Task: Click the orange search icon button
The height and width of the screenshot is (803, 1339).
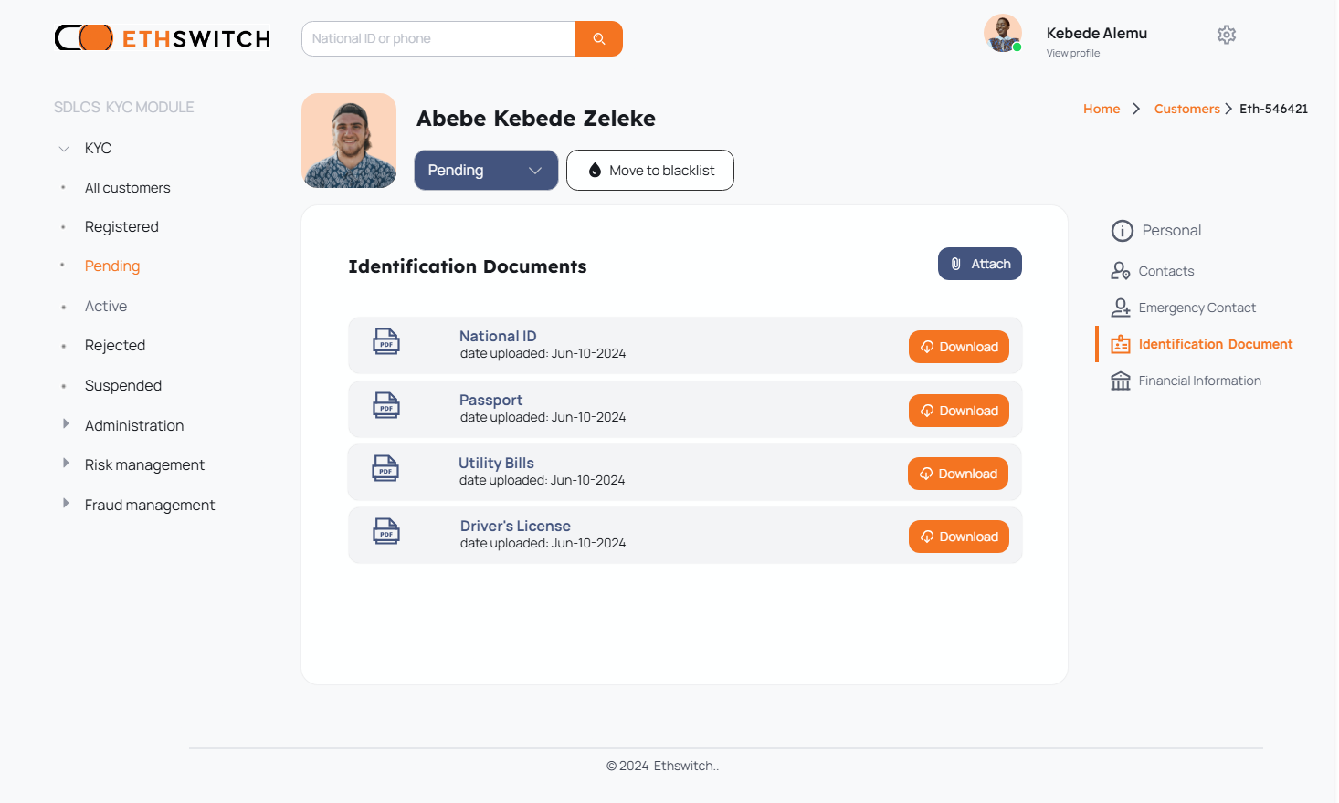Action: click(599, 39)
